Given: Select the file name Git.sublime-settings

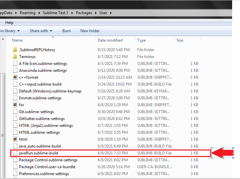Looking at the screenshot, I should (36, 112).
